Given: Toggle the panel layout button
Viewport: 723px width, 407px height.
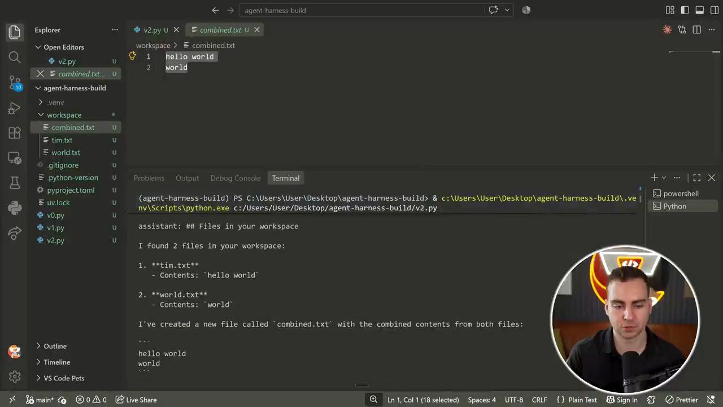Looking at the screenshot, I should point(699,10).
